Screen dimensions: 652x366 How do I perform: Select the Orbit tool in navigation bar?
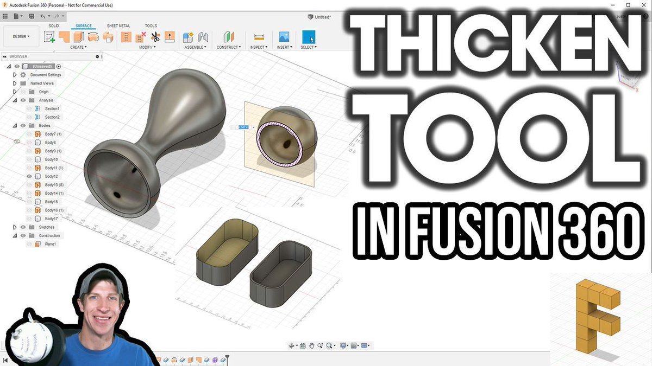pyautogui.click(x=292, y=345)
